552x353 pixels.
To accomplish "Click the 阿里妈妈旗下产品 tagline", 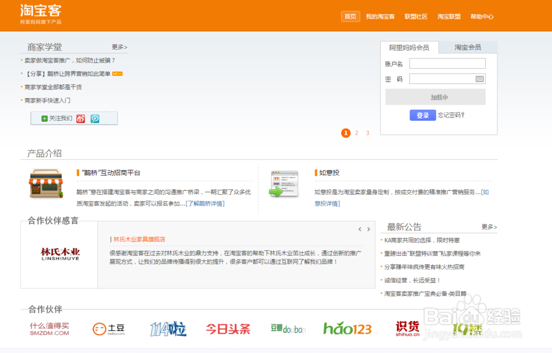I will (41, 22).
